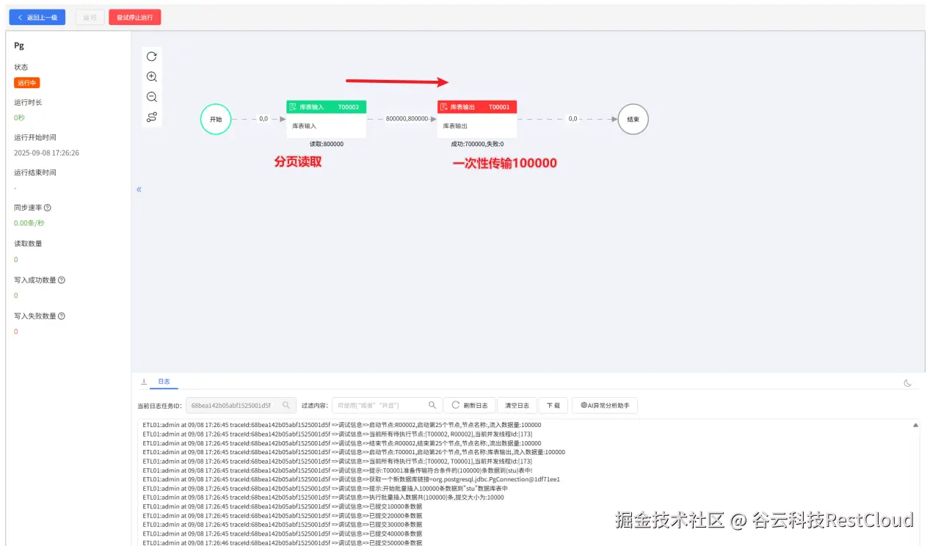The image size is (930, 546).
Task: Click the 刷新日志 button
Action: [469, 405]
